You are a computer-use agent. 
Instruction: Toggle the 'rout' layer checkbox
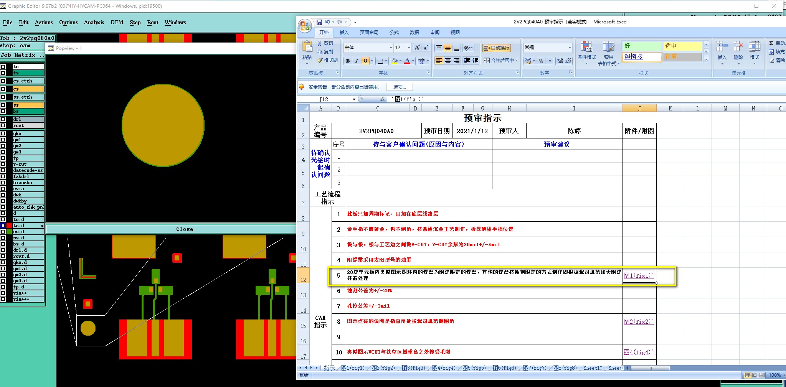(3, 125)
